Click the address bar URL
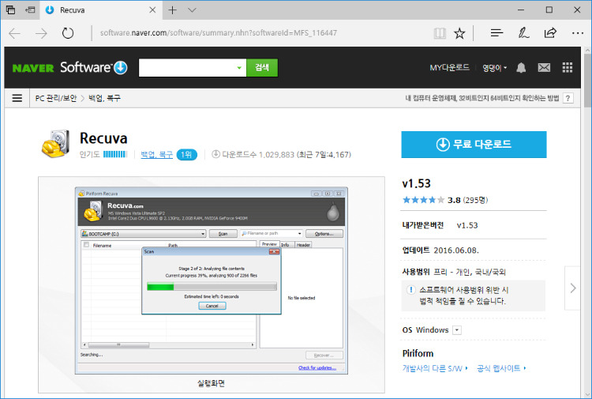592x399 pixels. pyautogui.click(x=218, y=33)
